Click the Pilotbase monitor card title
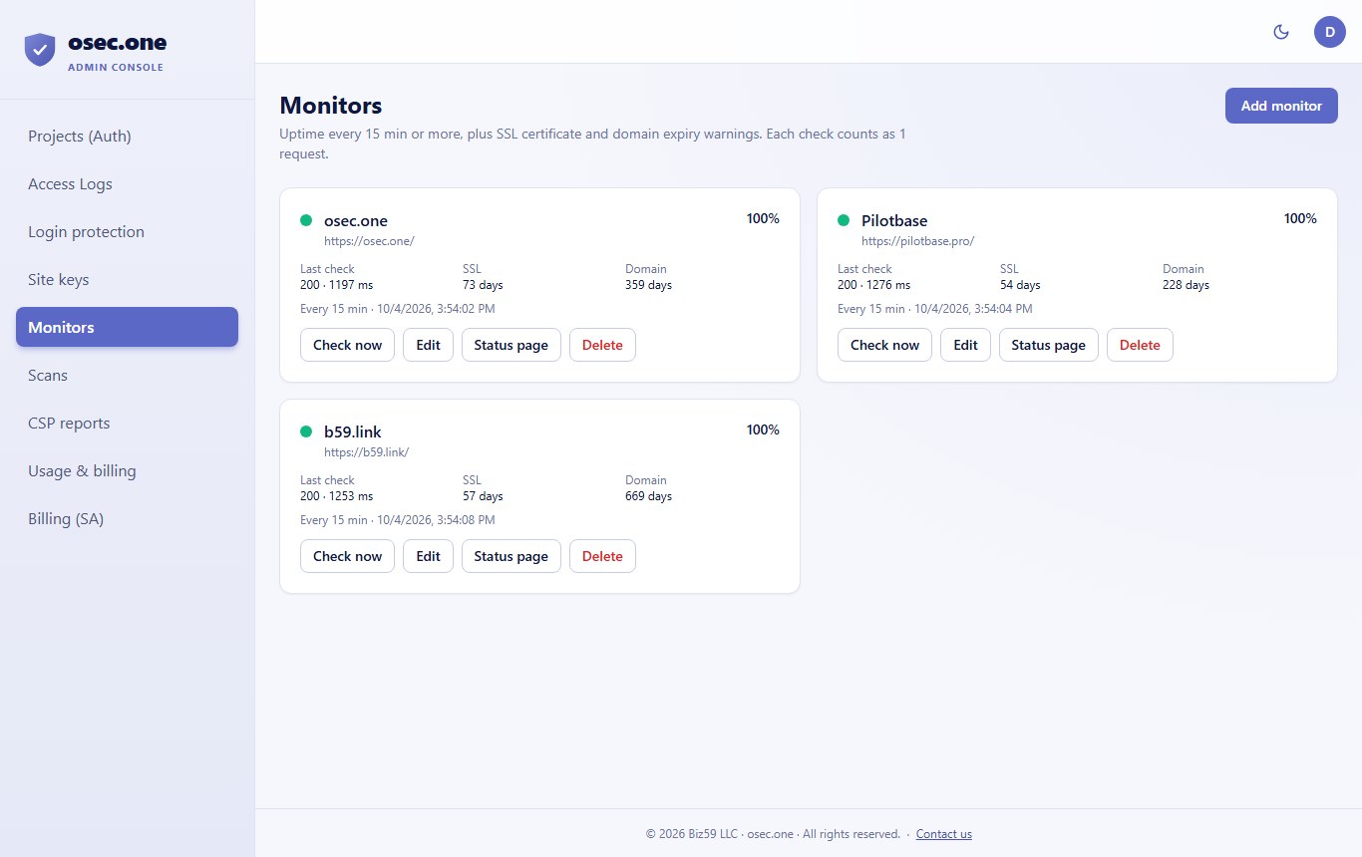 pos(894,221)
